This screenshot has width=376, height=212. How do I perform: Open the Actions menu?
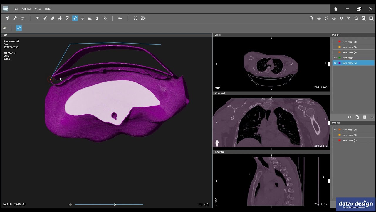click(26, 9)
